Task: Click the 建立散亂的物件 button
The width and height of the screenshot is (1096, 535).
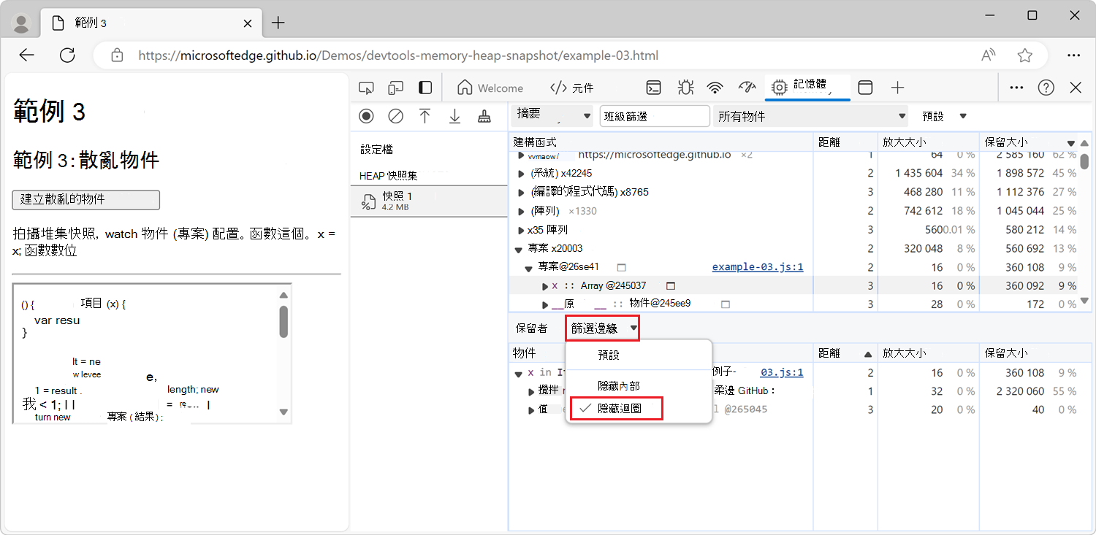Action: [85, 199]
